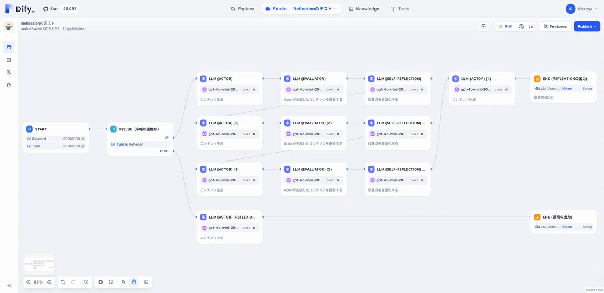
Task: Click the IF branch label
Action: 167,137
